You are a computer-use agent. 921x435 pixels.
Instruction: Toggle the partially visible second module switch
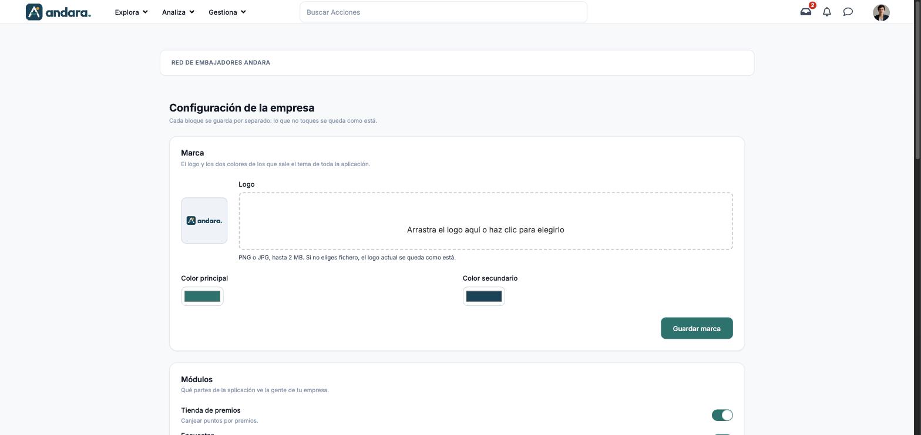pos(722,434)
